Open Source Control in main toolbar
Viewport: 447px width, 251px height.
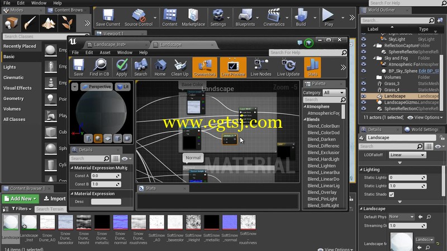point(139,17)
